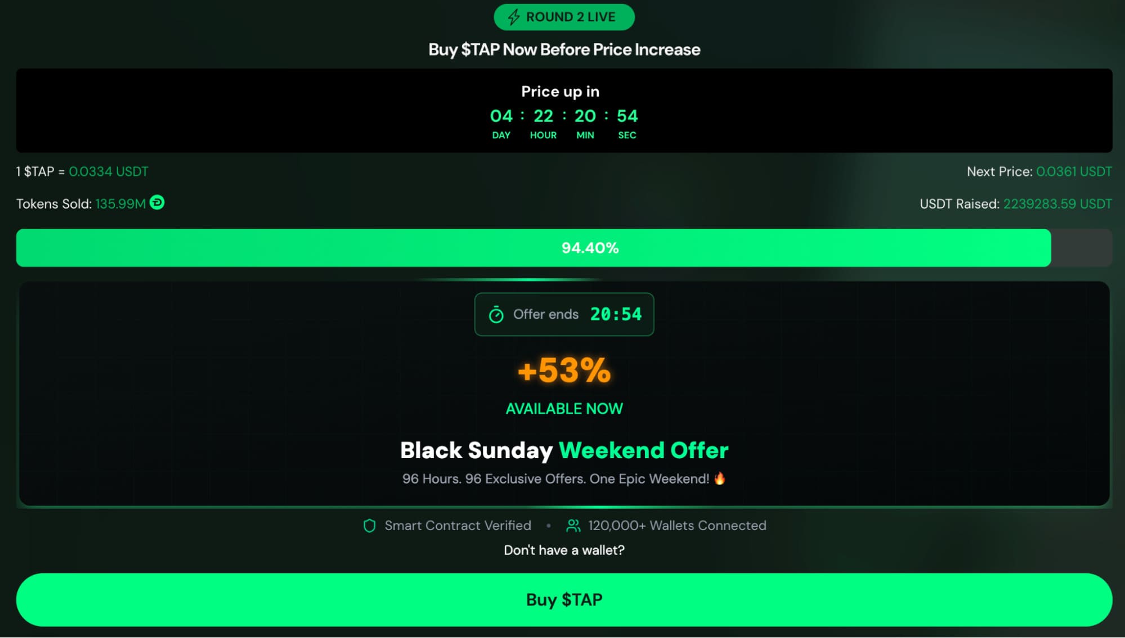Click the shield icon for Smart Contract Verified

[369, 526]
